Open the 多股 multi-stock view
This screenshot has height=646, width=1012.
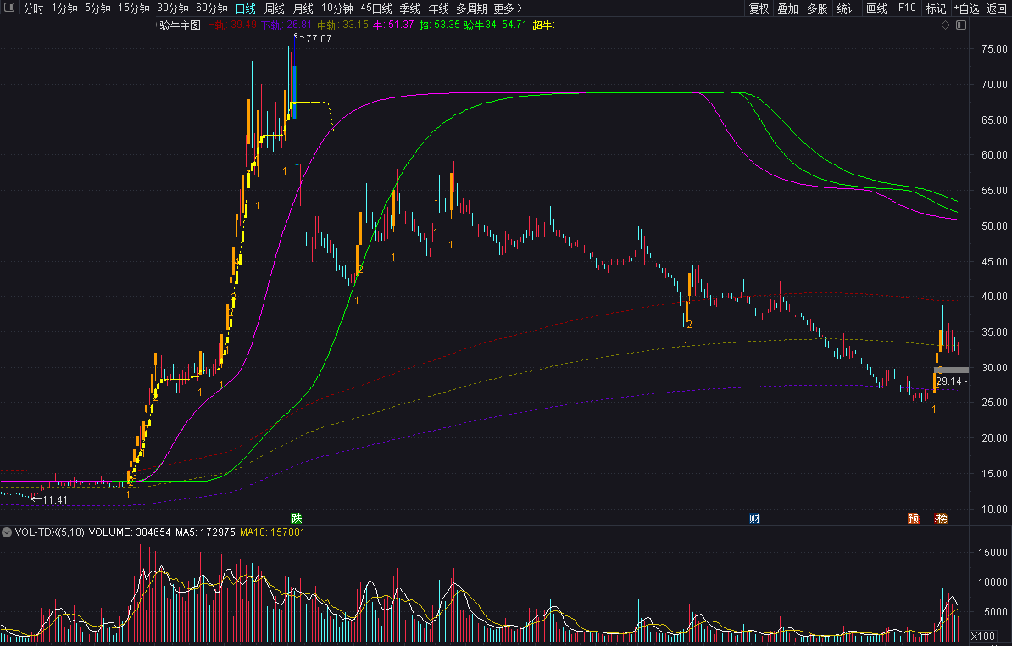point(817,8)
